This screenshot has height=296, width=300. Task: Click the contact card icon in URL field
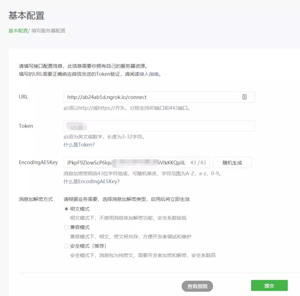point(244,97)
